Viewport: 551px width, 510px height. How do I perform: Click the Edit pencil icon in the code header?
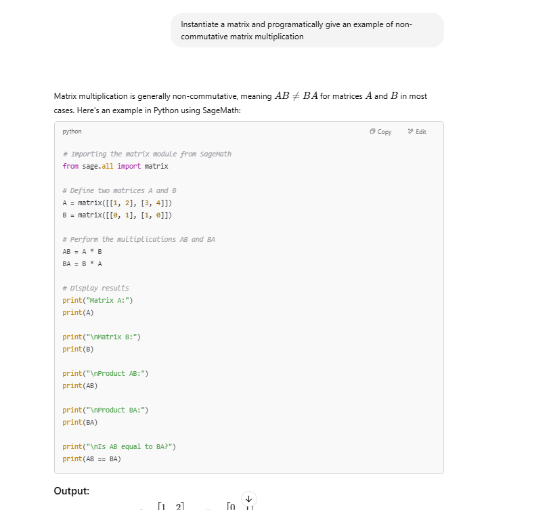tap(410, 132)
